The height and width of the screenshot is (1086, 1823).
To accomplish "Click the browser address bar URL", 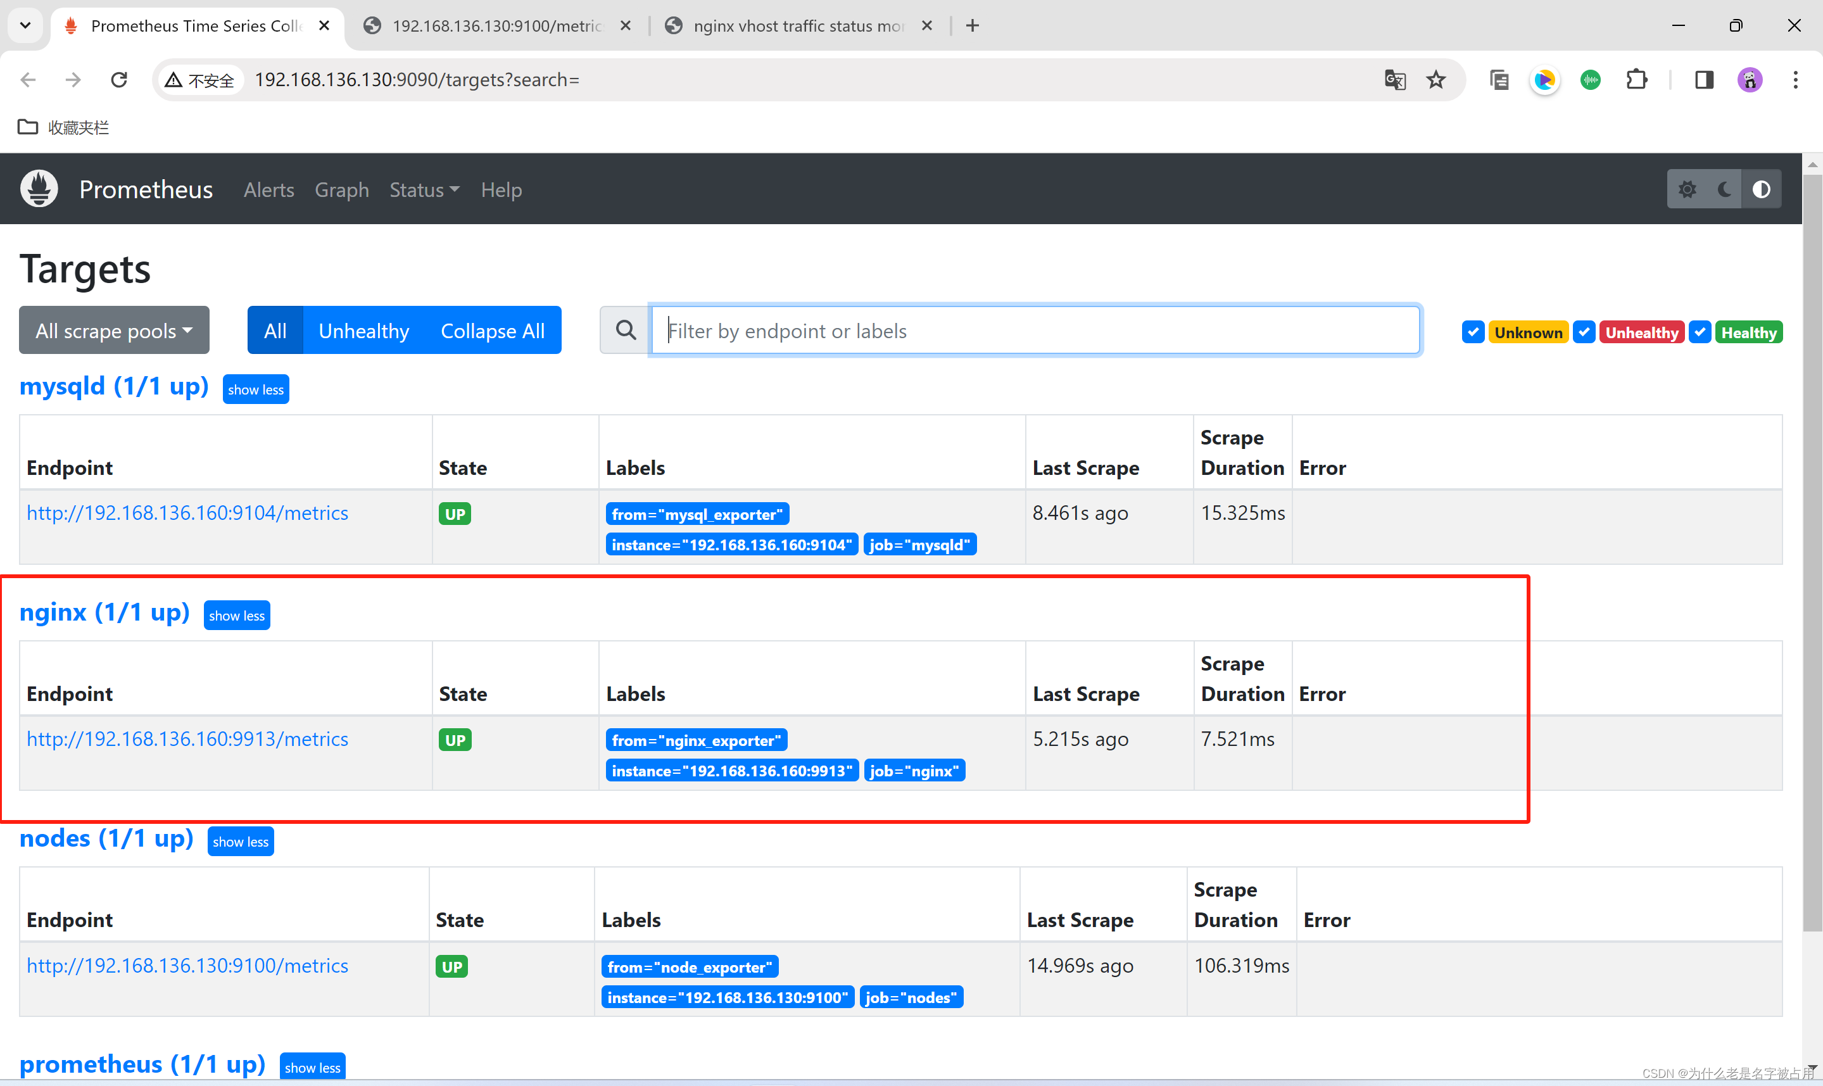I will (417, 80).
